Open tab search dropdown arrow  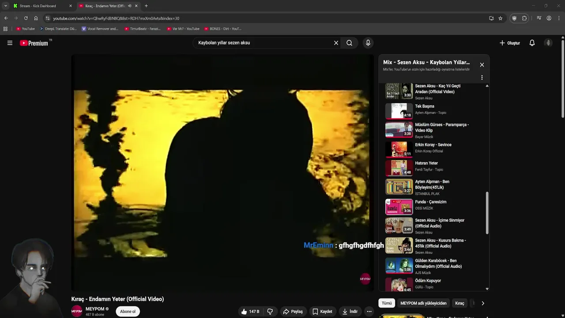pyautogui.click(x=5, y=6)
